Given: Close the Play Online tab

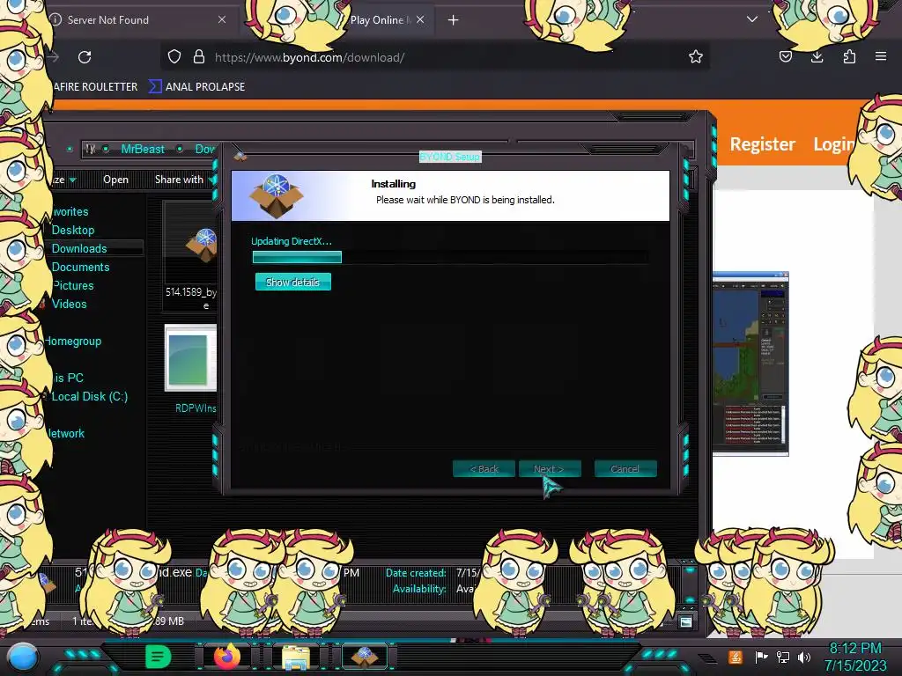Looking at the screenshot, I should pos(420,19).
